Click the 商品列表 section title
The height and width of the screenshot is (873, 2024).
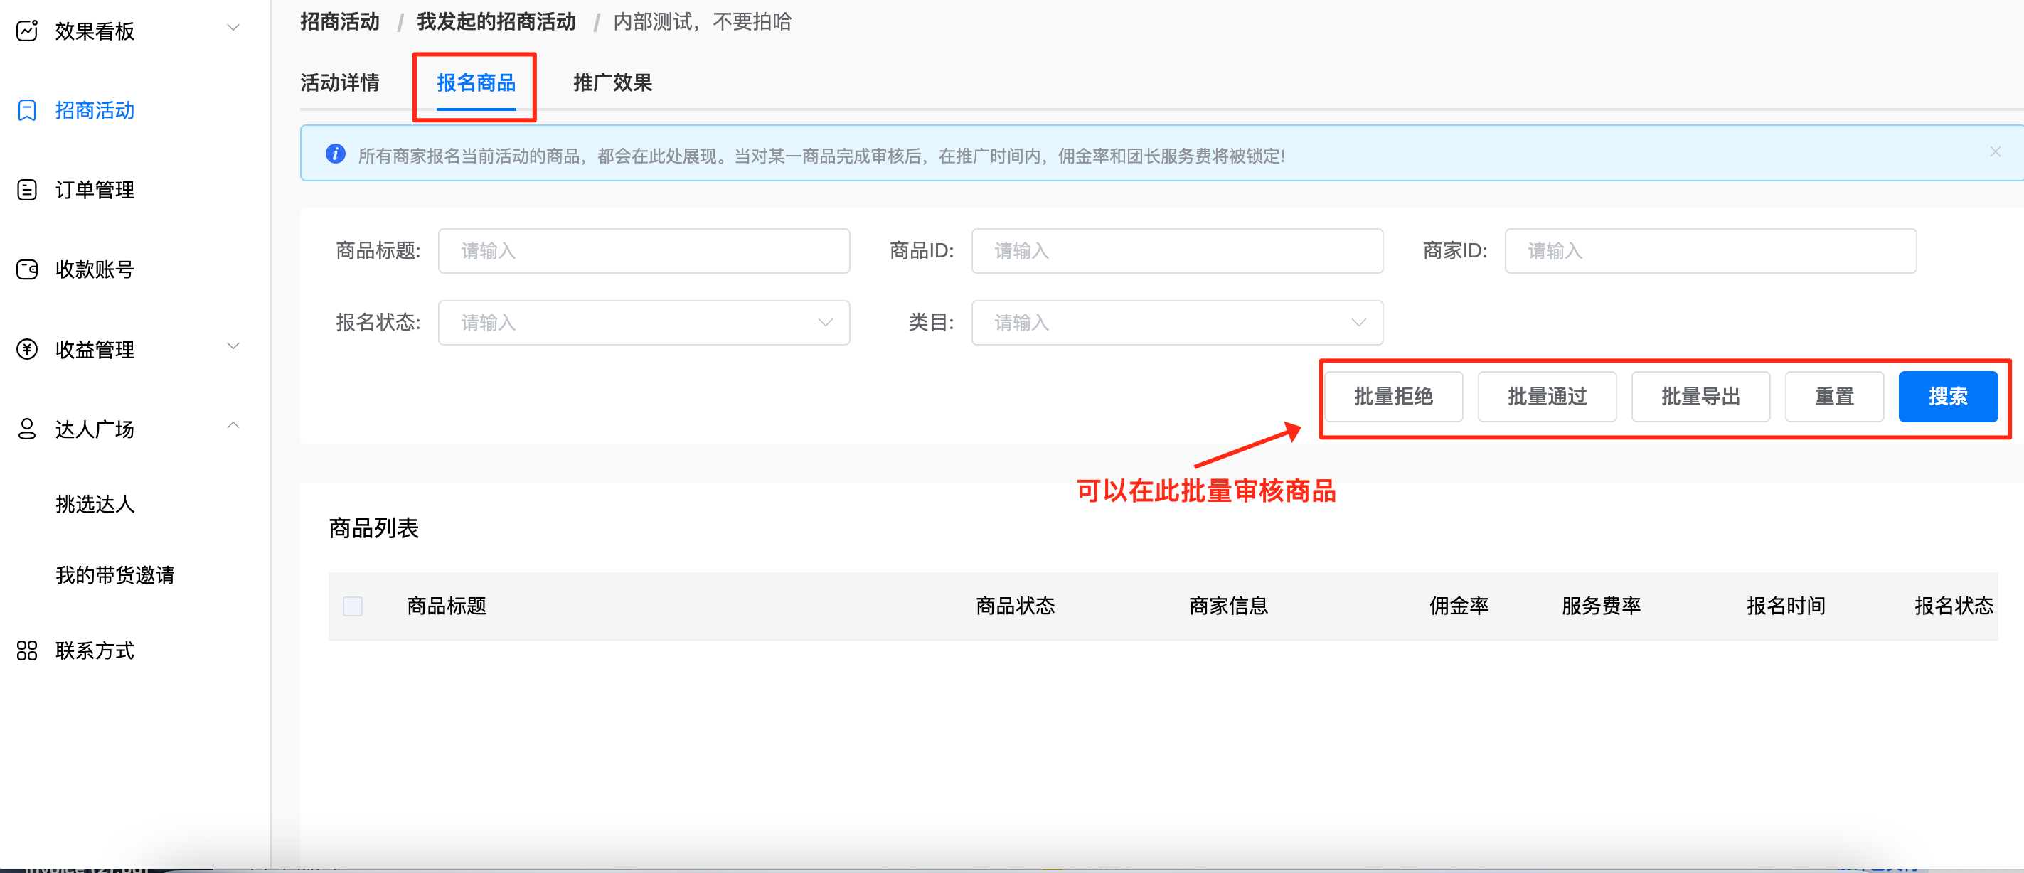[x=374, y=528]
